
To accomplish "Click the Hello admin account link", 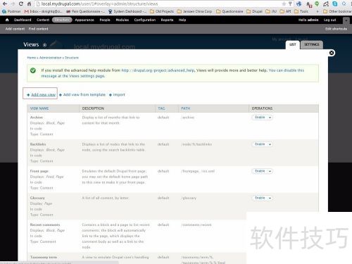I will click(308, 20).
